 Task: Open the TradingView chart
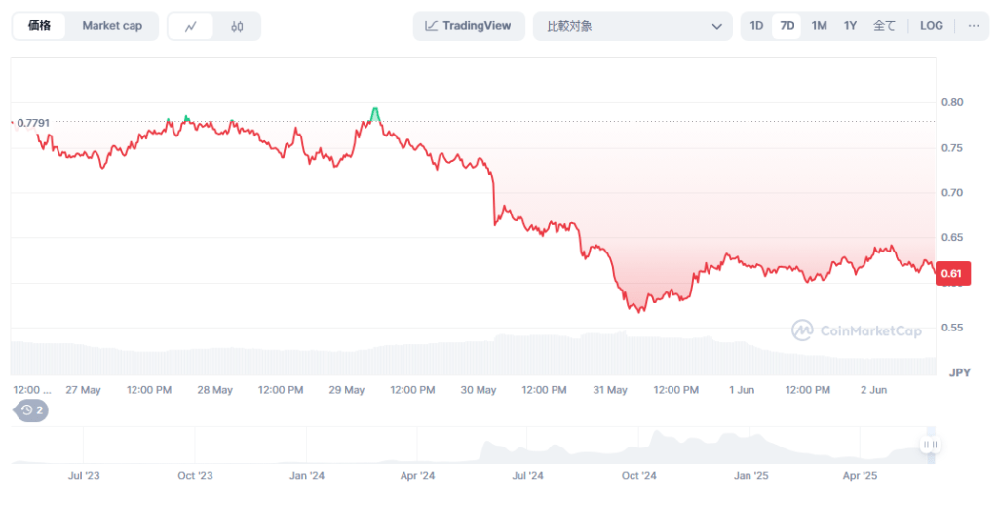[469, 26]
